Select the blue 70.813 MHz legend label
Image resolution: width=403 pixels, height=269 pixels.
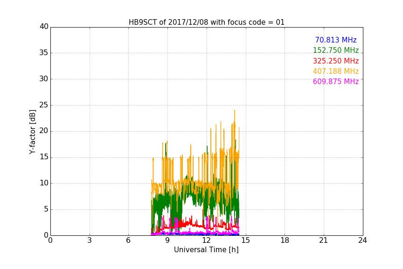[336, 40]
